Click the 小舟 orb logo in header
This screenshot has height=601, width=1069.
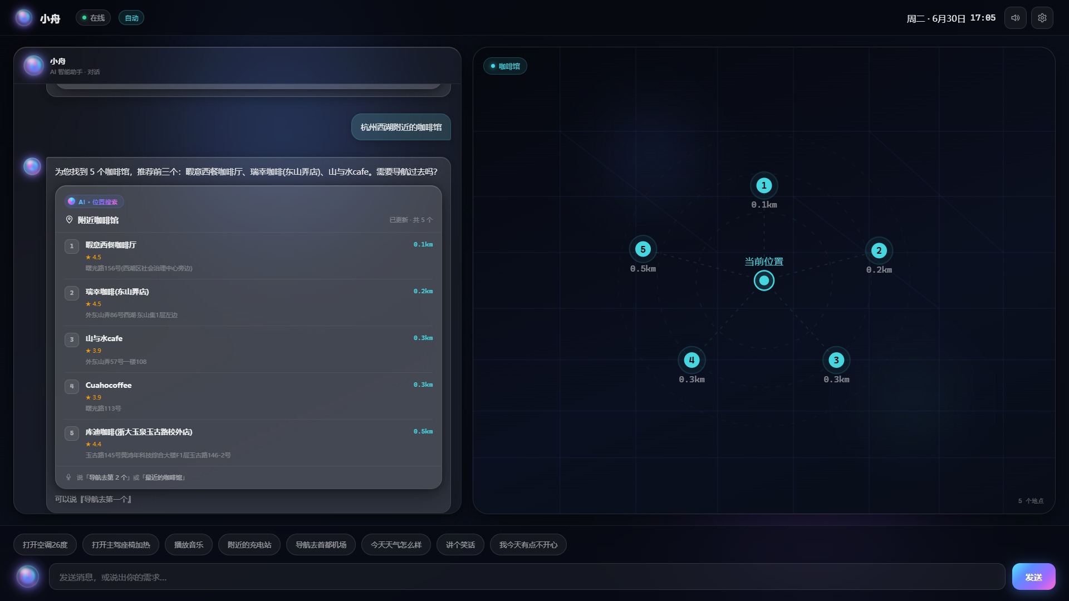click(x=23, y=18)
